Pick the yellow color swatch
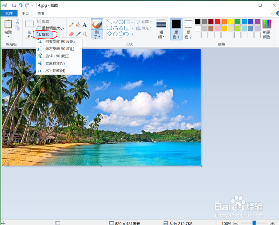Image resolution: width=279 pixels, height=225 pixels. [231, 22]
